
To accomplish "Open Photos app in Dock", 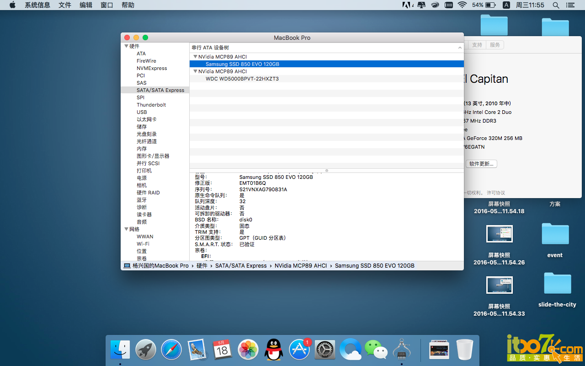I will 249,350.
